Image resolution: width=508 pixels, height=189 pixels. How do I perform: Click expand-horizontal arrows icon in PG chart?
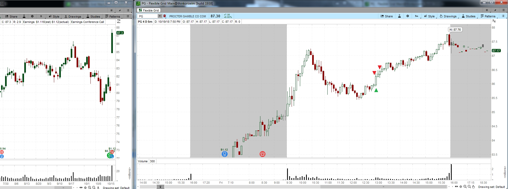coord(457,187)
